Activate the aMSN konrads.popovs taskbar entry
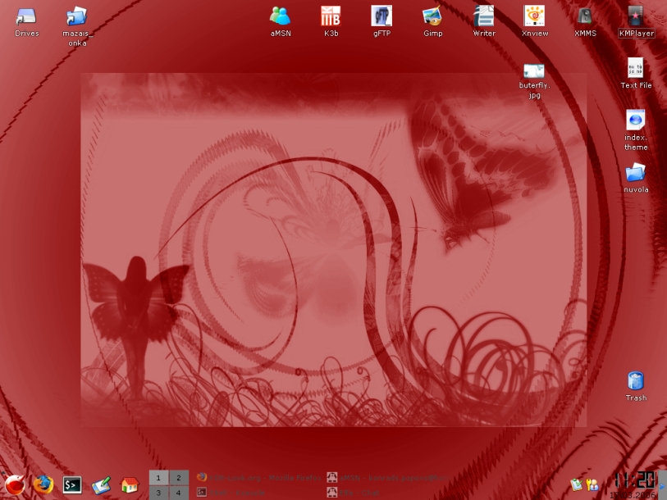The height and width of the screenshot is (500, 667). 387,478
